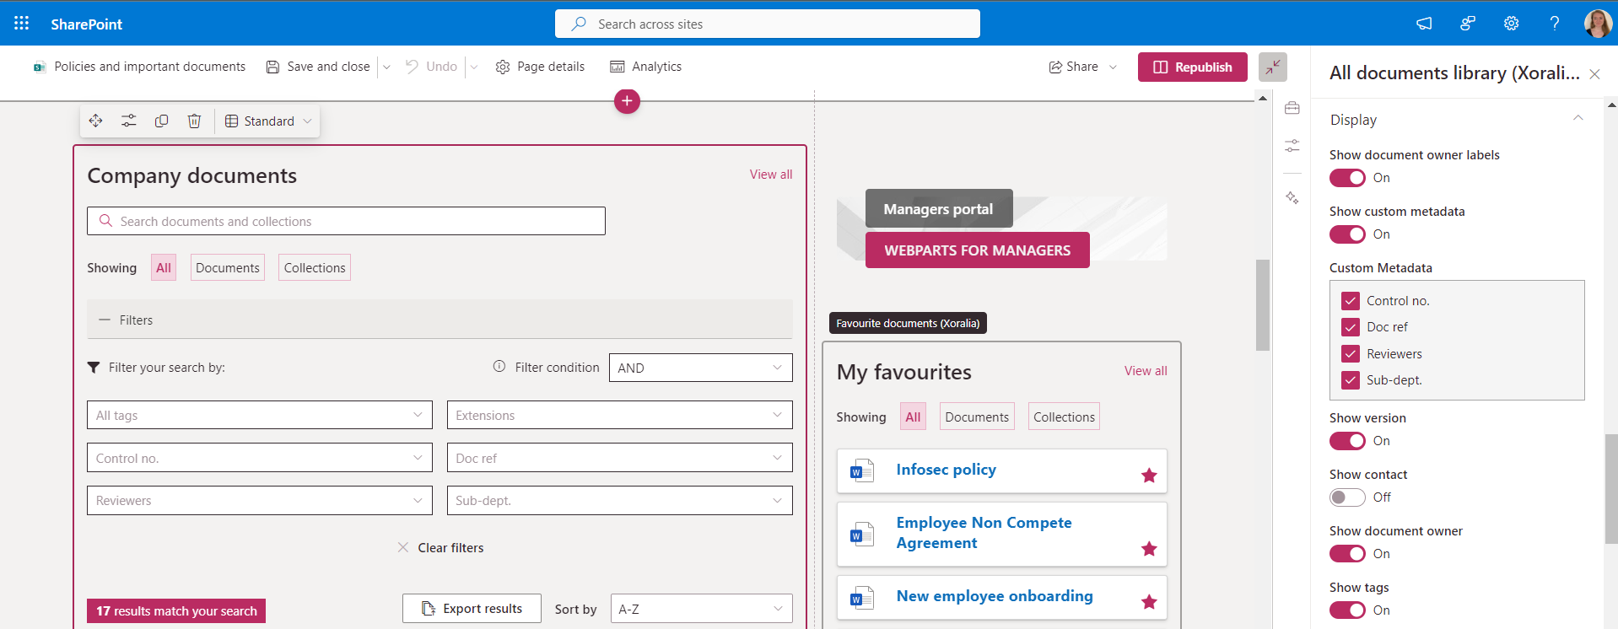Select the All tab in My favourites
This screenshot has width=1618, height=629.
pos(913,417)
